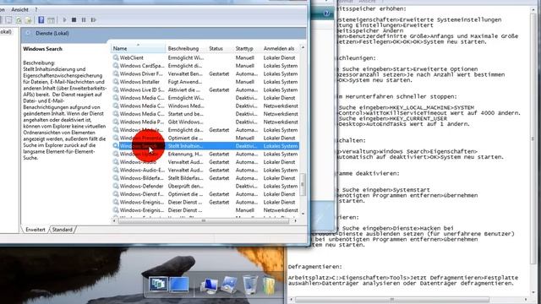Click the Notepad vertical scrollbar thumb
Image resolution: width=541 pixels, height=304 pixels.
(x=533, y=138)
